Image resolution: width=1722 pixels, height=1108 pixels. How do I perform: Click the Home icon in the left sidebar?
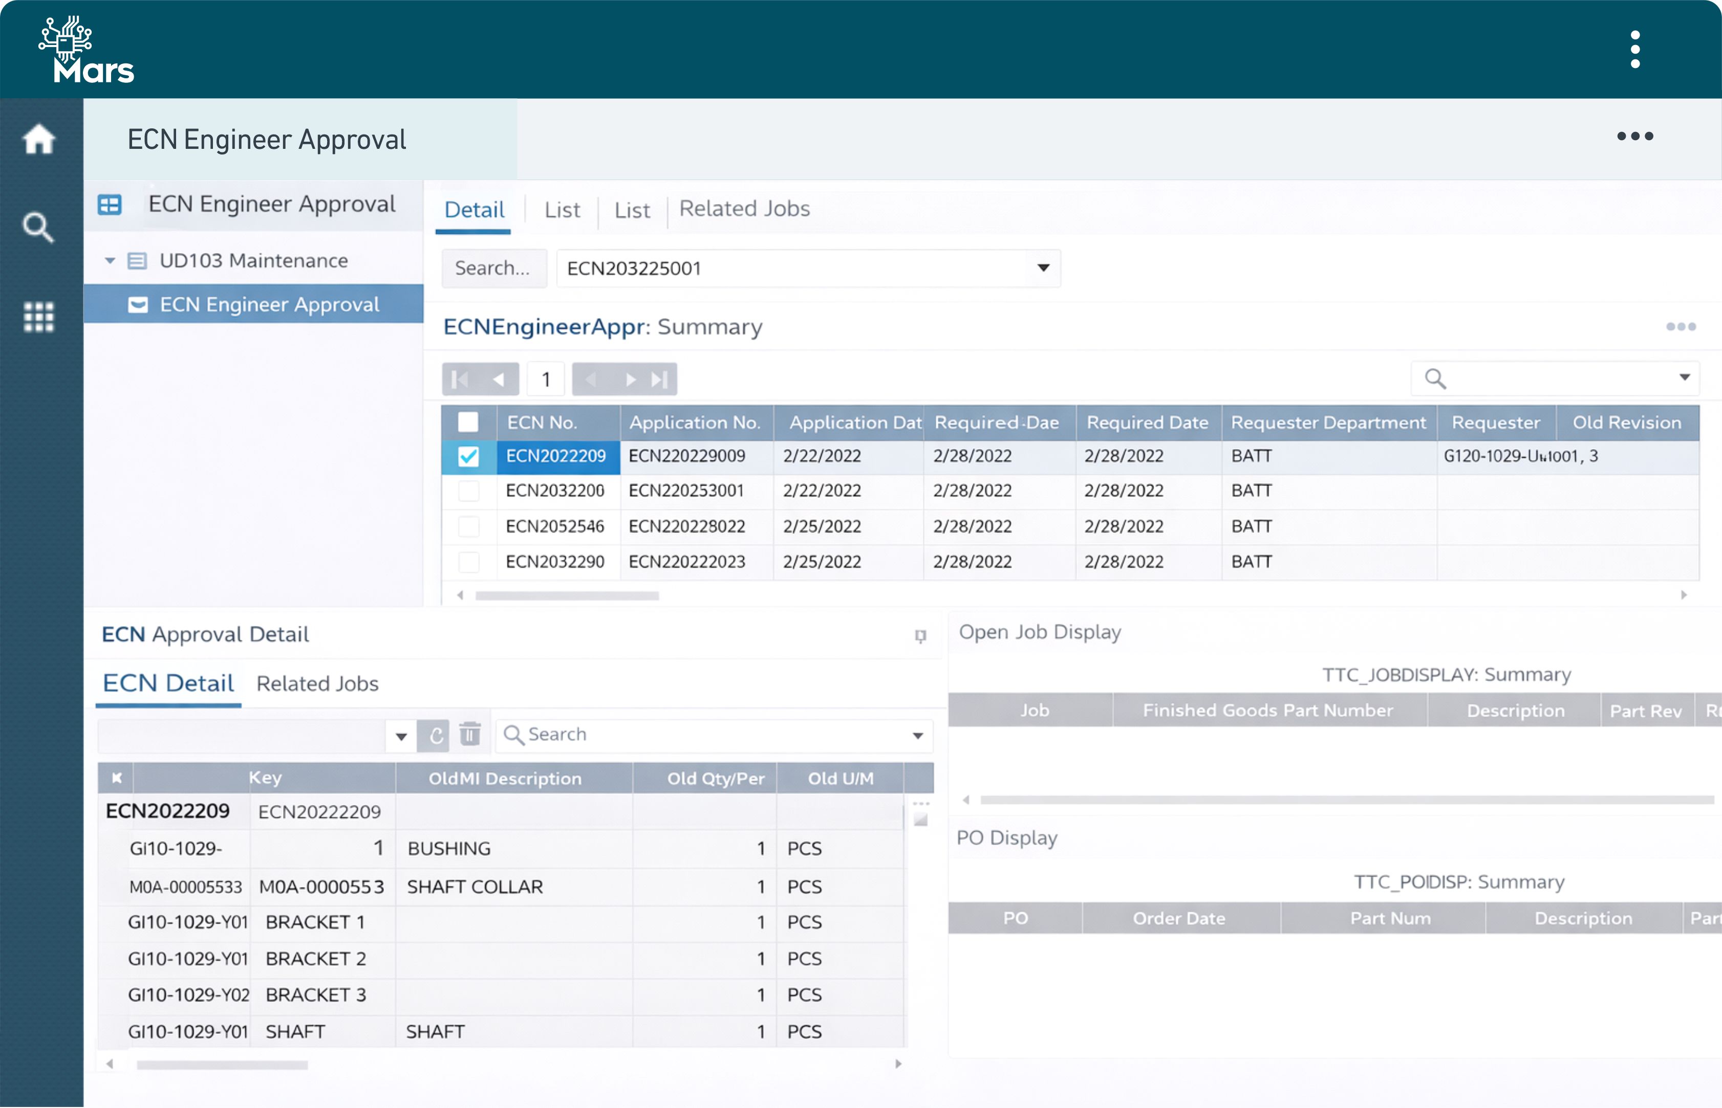click(x=39, y=140)
